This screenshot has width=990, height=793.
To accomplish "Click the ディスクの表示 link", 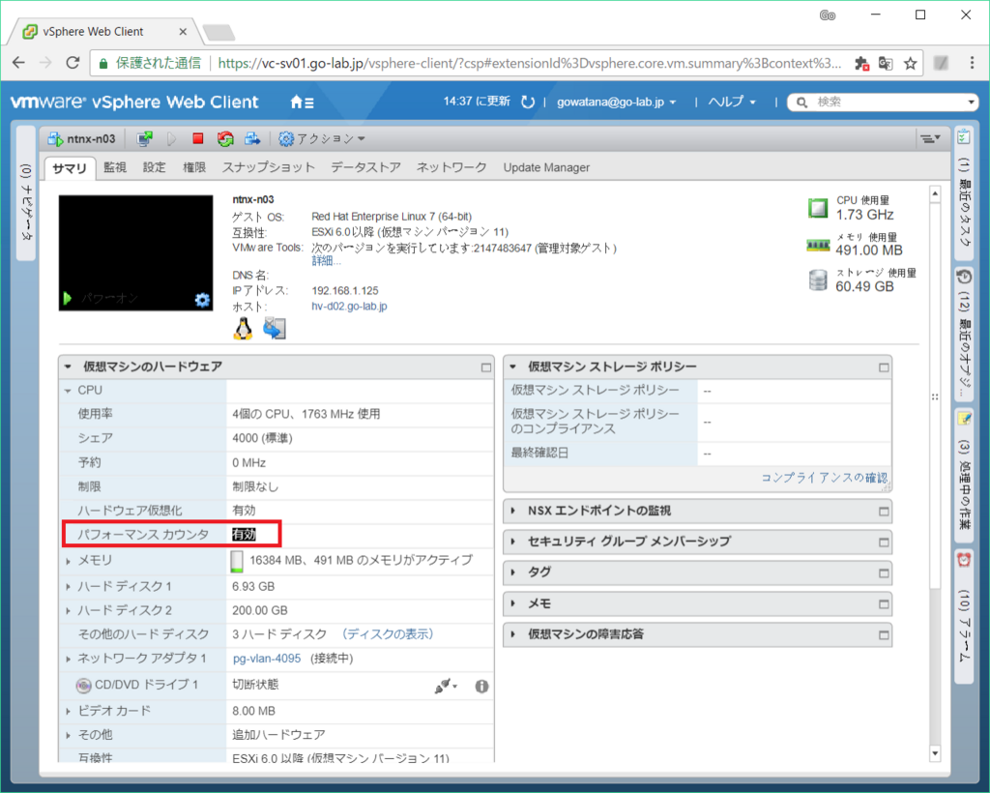I will (389, 634).
